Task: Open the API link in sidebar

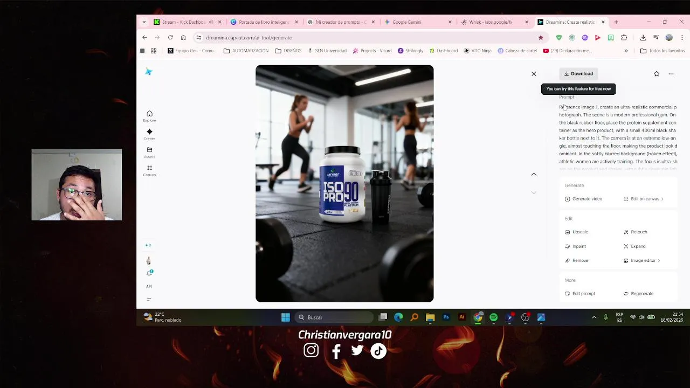Action: (x=149, y=287)
